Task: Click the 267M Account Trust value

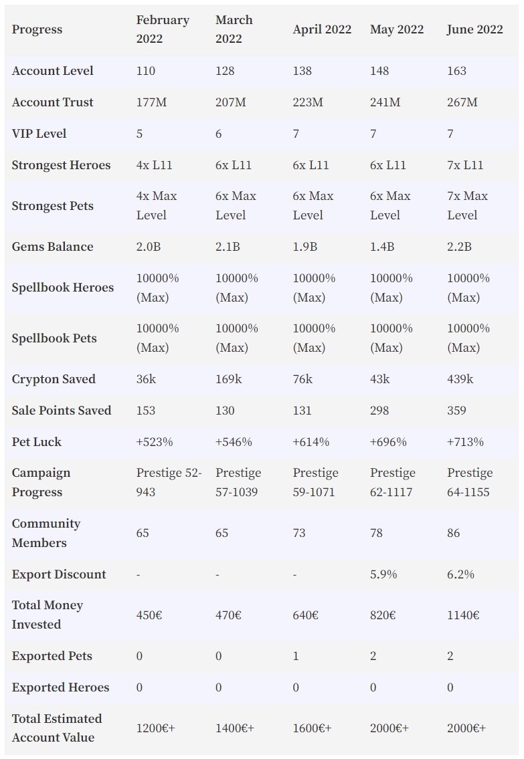Action: (462, 102)
